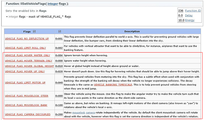Follow VEHICLE_FLAG_MOUSELOOK_STEER link

(26, 96)
